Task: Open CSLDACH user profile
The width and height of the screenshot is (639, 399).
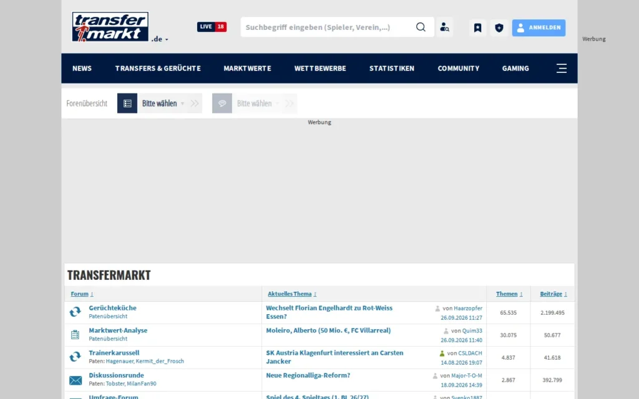Action: 470,353
